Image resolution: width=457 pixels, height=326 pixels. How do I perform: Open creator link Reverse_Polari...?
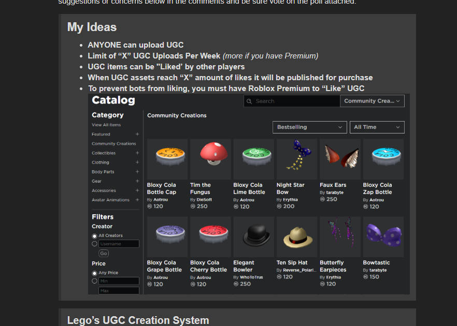click(x=299, y=270)
